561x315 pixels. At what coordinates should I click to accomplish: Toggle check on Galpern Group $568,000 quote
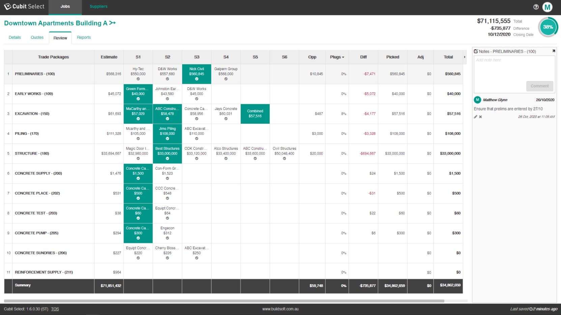pyautogui.click(x=226, y=79)
